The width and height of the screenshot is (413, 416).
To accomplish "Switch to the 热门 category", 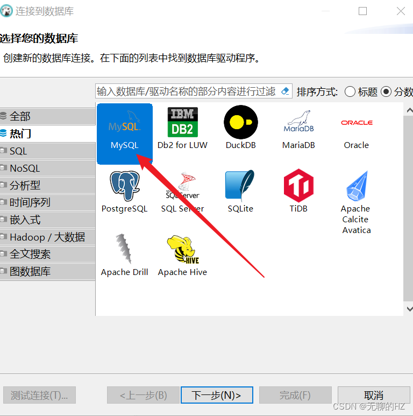I will pos(48,133).
